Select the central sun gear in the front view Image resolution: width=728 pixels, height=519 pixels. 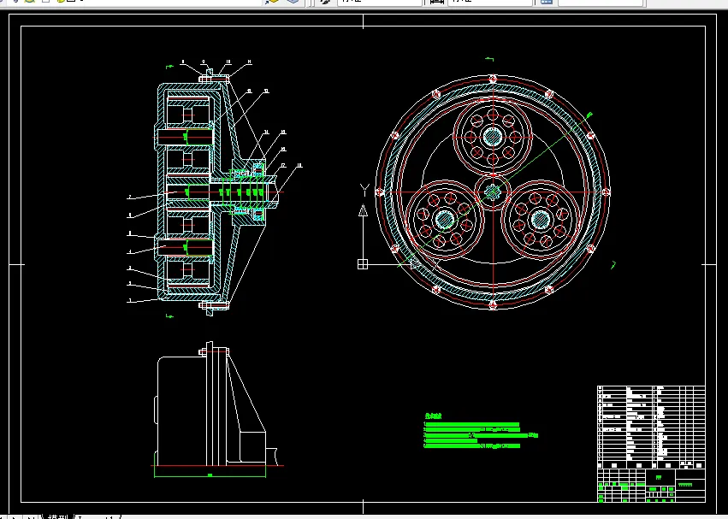click(493, 192)
